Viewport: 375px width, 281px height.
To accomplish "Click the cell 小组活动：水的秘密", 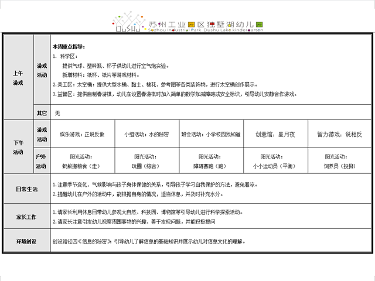I will (147, 134).
